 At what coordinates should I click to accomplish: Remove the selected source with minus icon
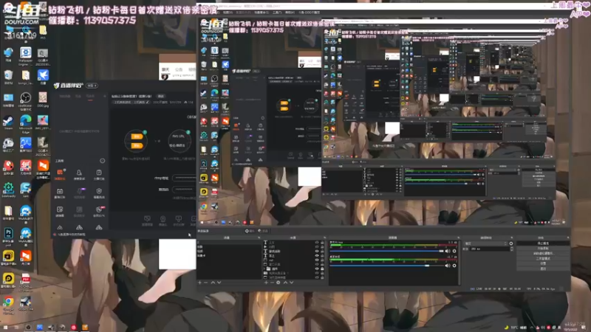[272, 283]
